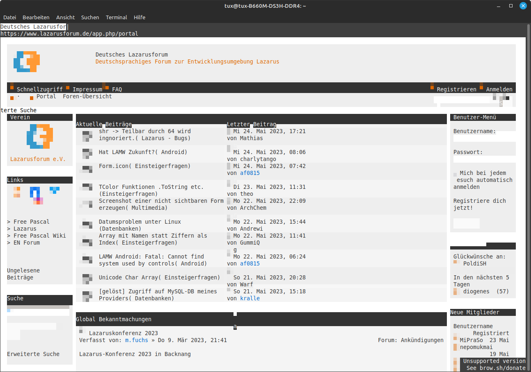The width and height of the screenshot is (531, 372).
Task: Open the Suchen menu
Action: pos(90,18)
